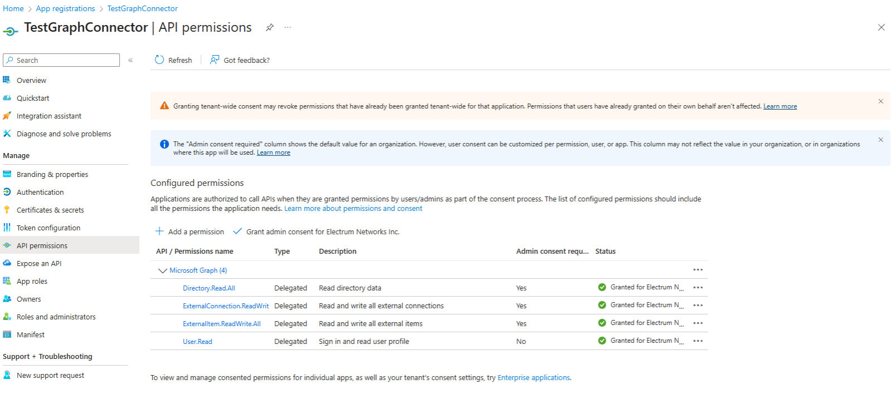
Task: Open App roles
Action: (32, 281)
